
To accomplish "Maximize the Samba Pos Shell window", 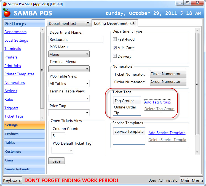I will pyautogui.click(x=187, y=3).
